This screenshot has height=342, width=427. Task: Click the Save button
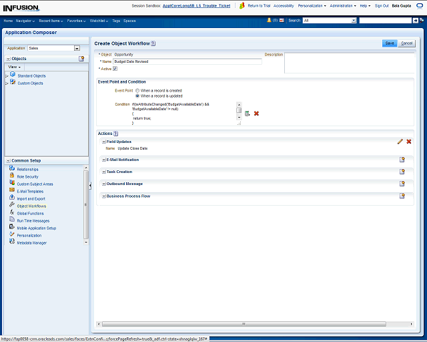[x=389, y=43]
